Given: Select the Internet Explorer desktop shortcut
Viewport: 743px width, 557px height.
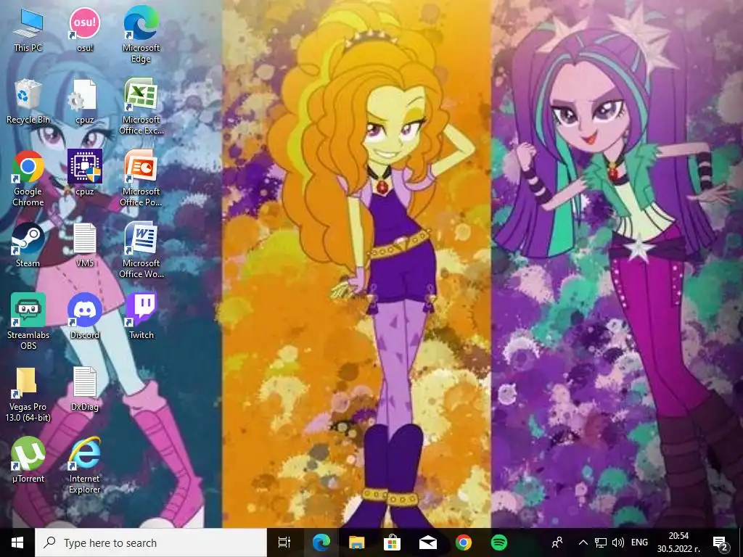Looking at the screenshot, I should 85,466.
